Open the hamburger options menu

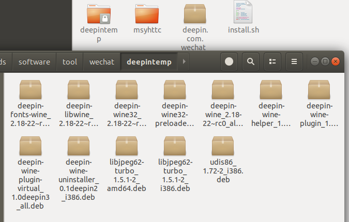[294, 61]
